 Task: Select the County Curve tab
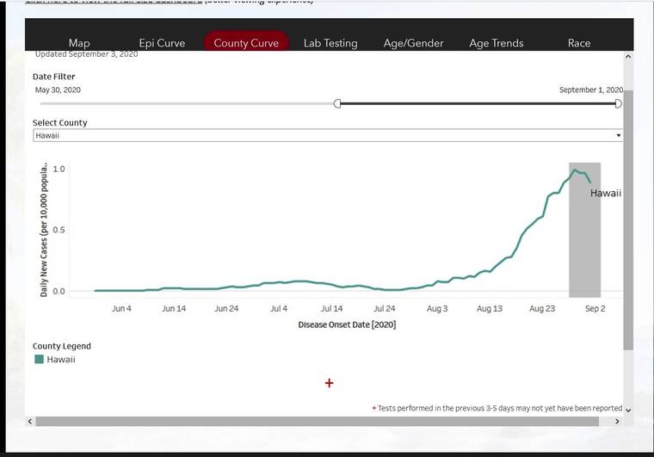click(246, 43)
